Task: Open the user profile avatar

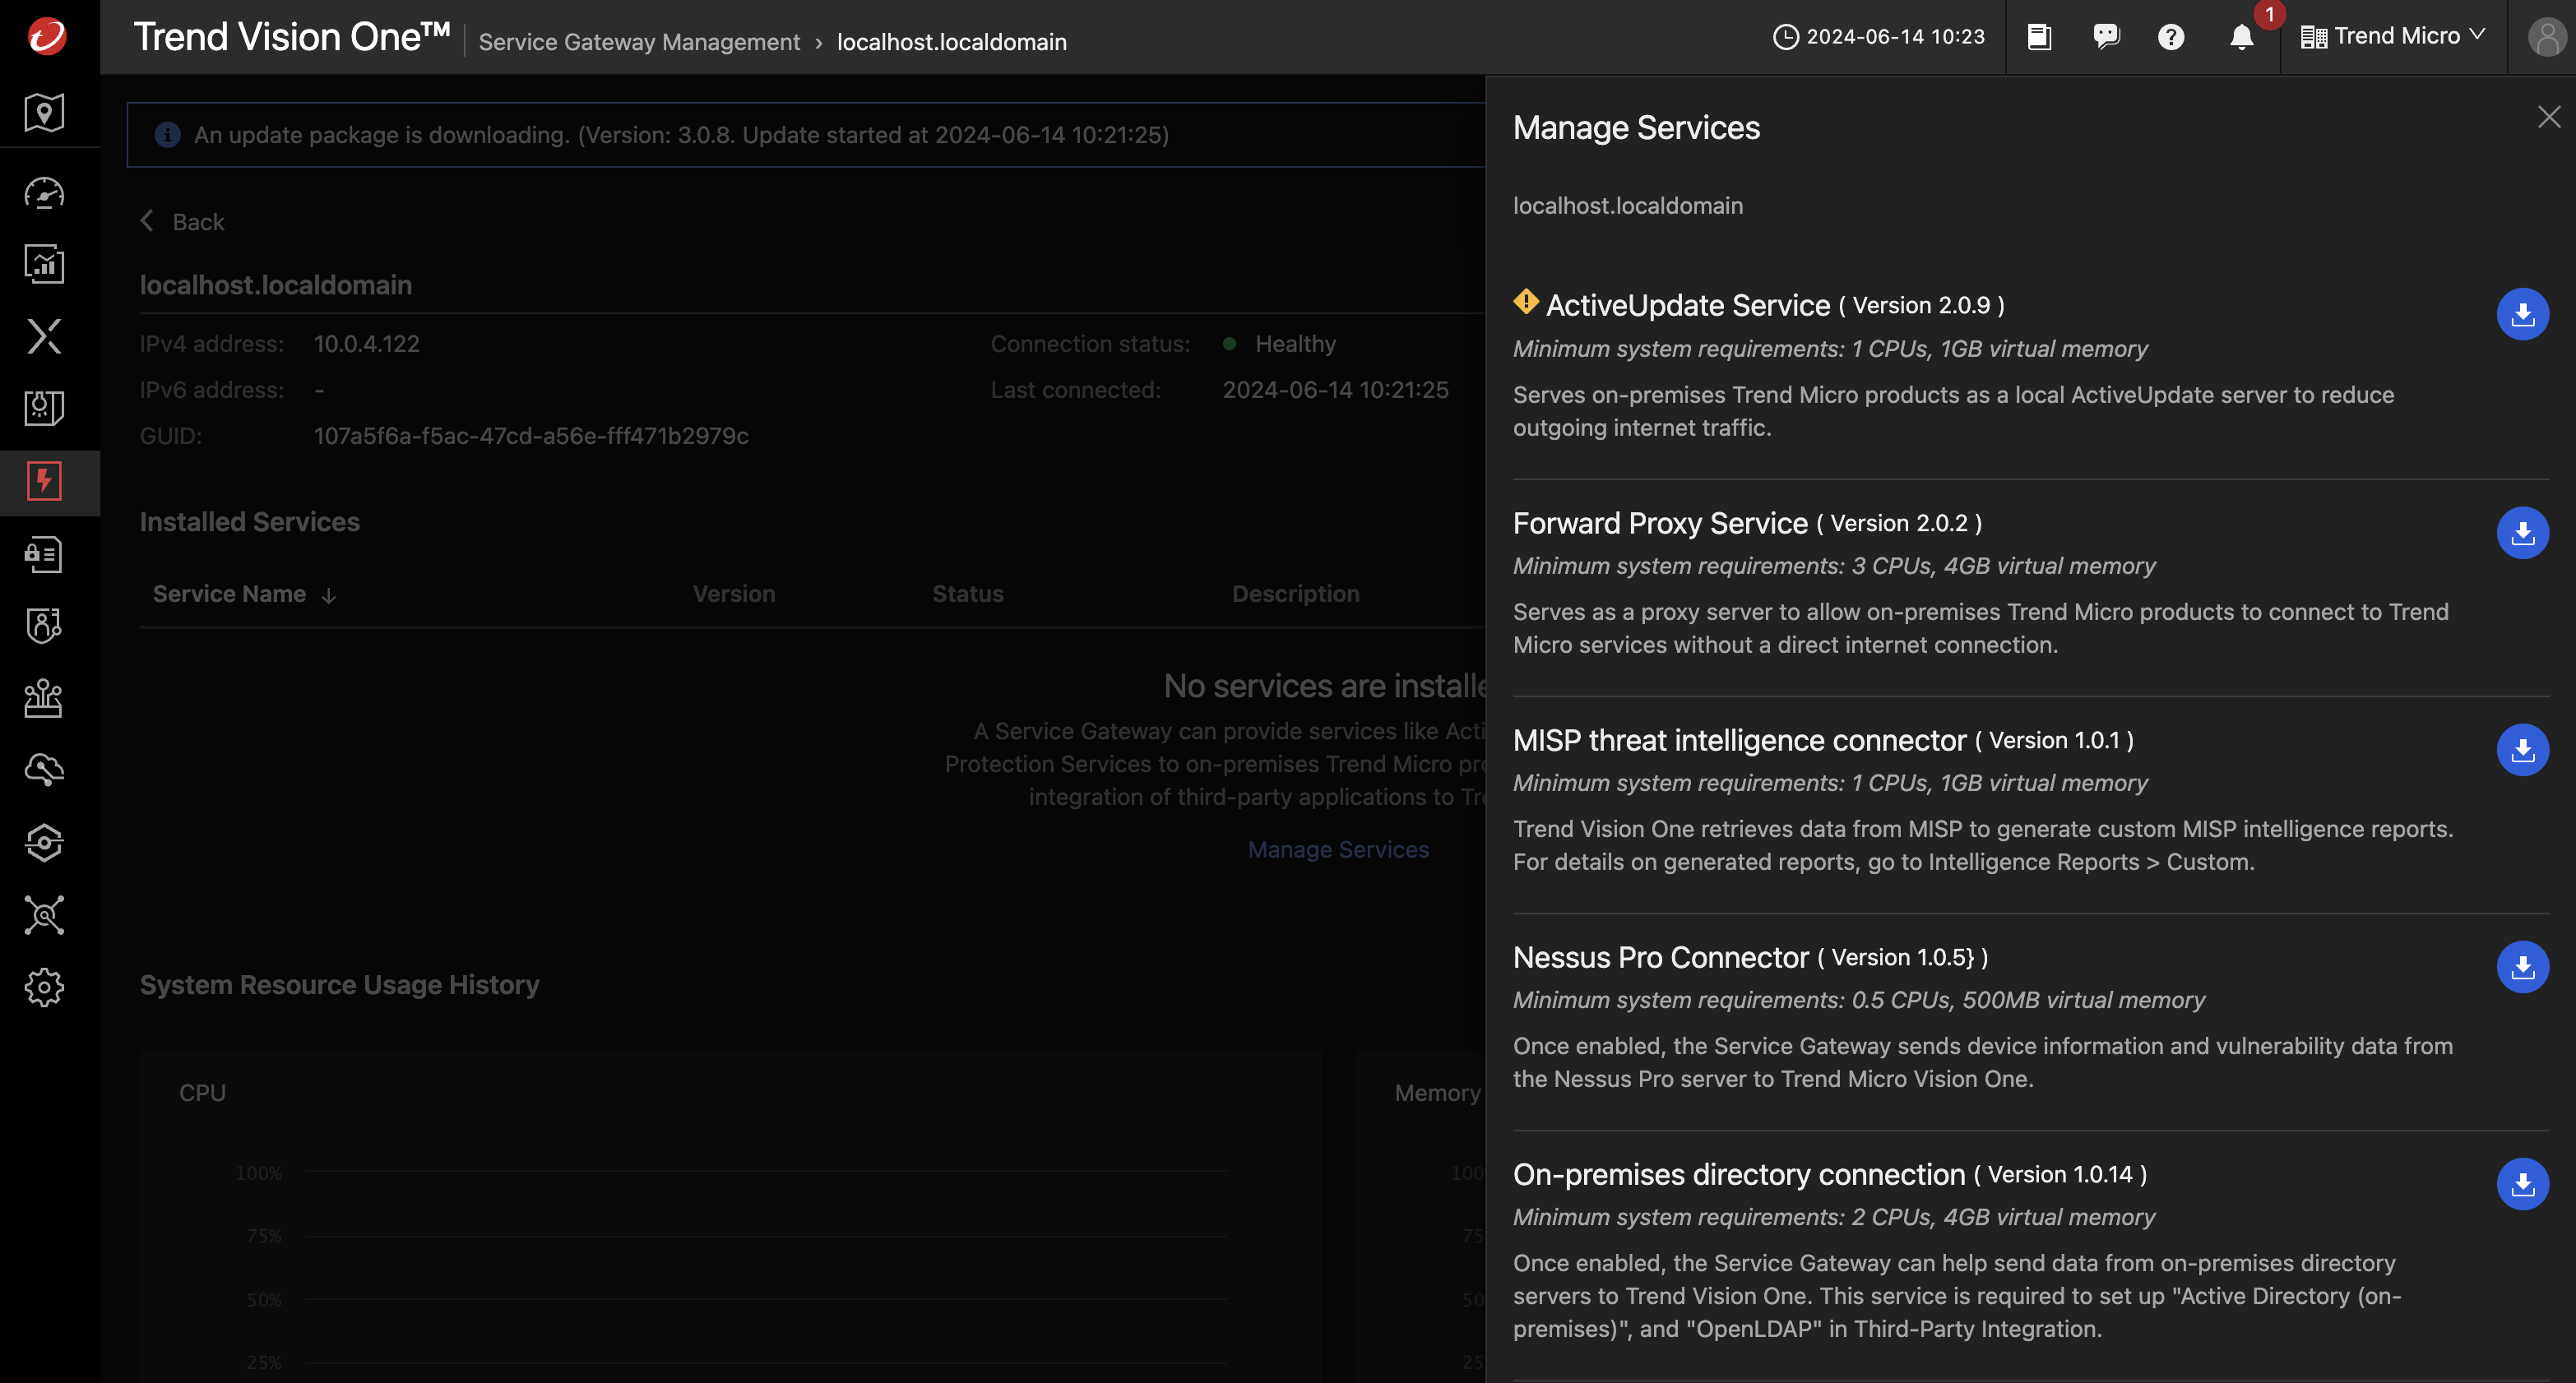Action: point(2547,37)
